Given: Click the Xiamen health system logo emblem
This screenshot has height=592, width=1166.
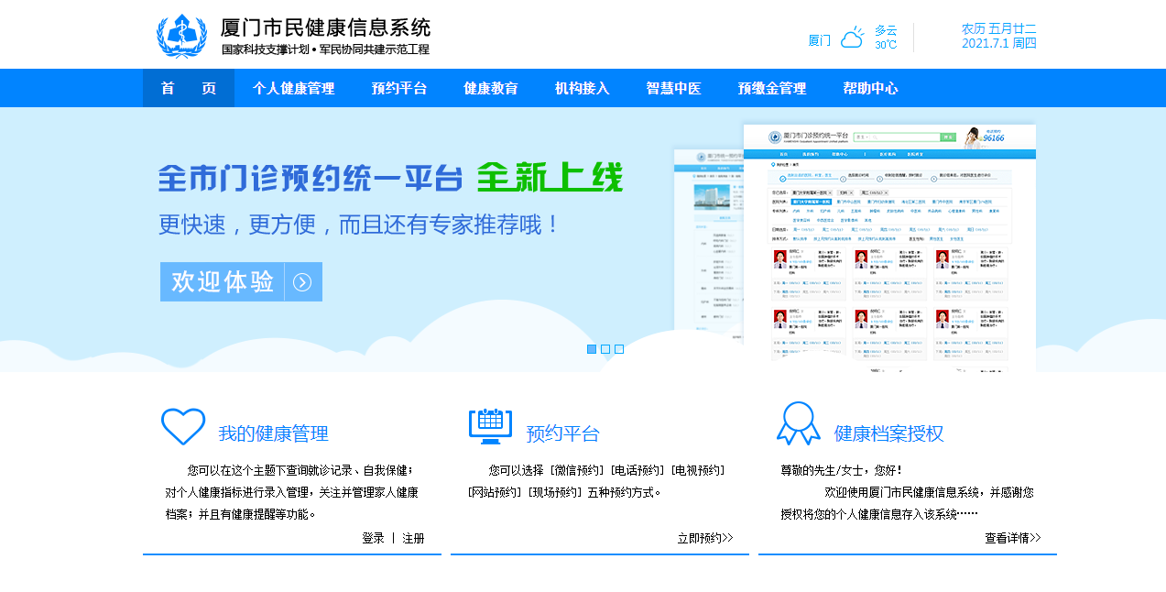Looking at the screenshot, I should [x=181, y=36].
